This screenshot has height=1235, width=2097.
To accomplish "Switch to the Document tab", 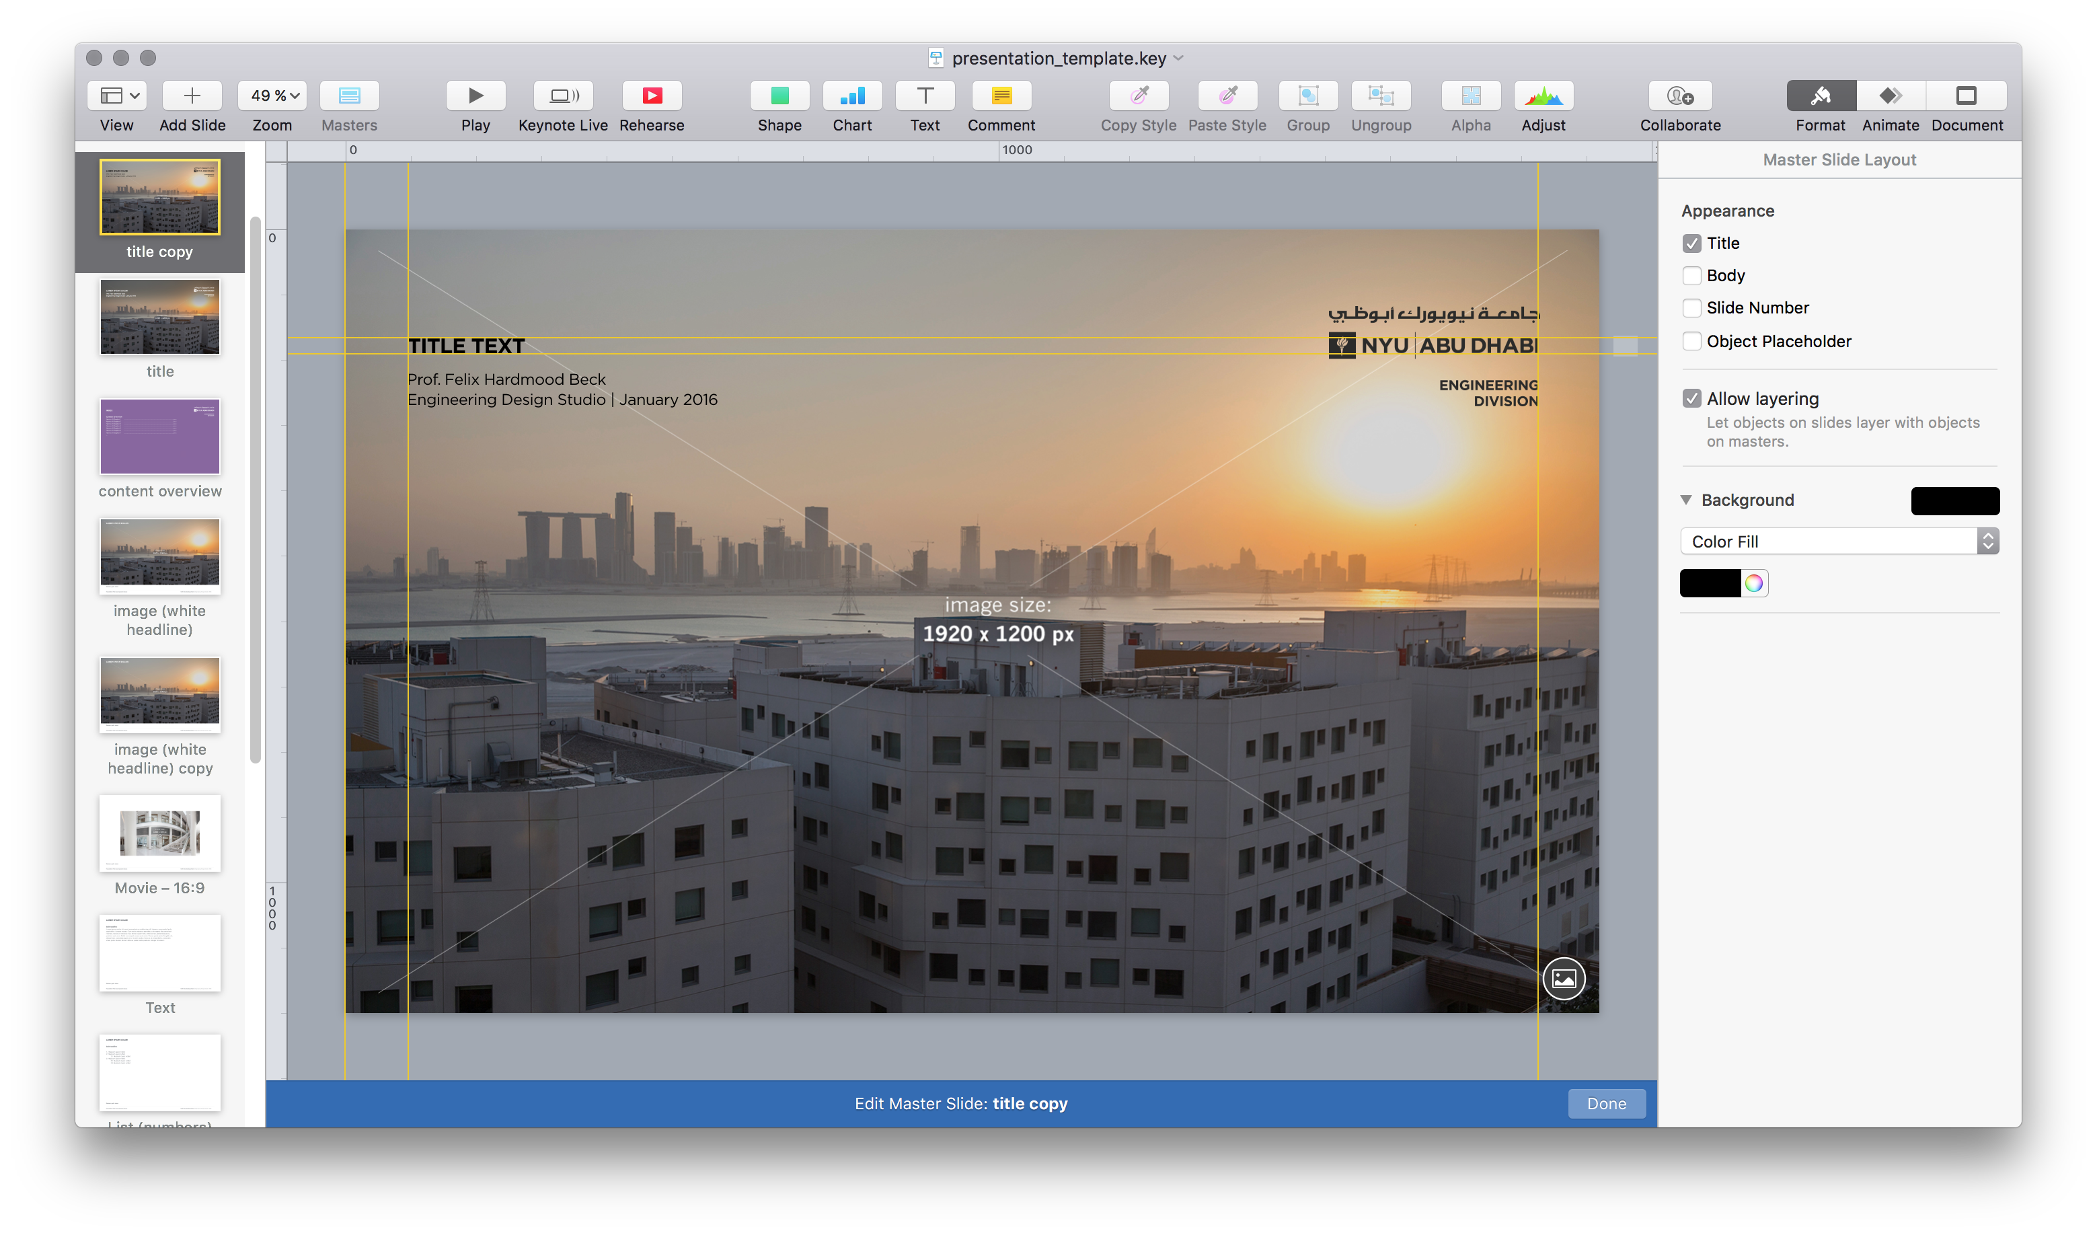I will 1967,96.
